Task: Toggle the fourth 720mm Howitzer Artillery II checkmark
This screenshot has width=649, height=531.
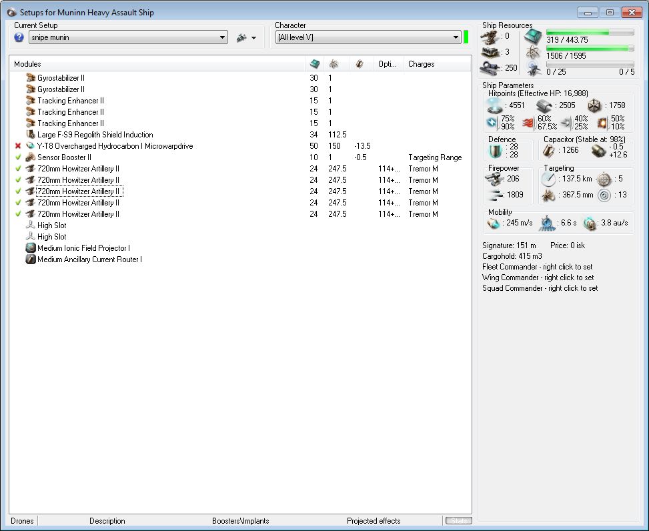Action: (18, 202)
